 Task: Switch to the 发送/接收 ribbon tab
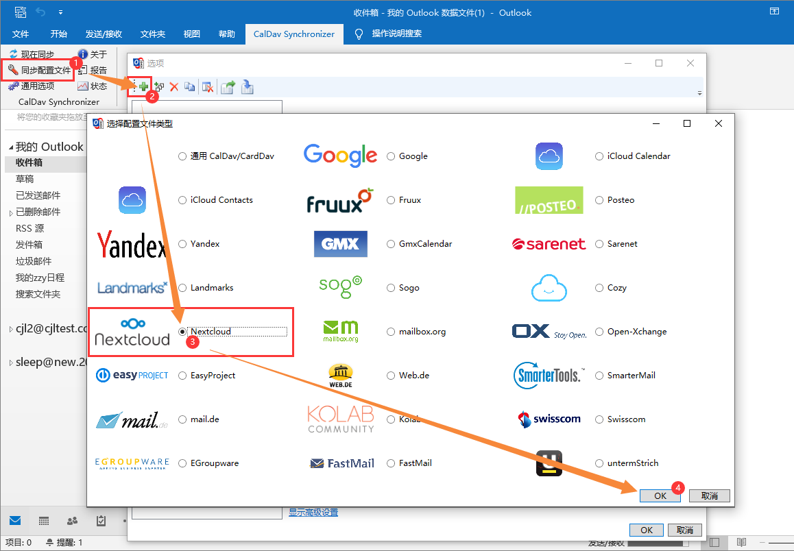(104, 34)
